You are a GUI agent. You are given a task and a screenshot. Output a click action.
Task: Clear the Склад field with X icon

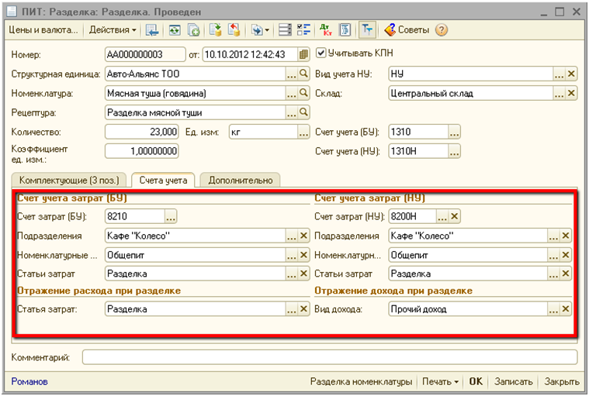(571, 93)
